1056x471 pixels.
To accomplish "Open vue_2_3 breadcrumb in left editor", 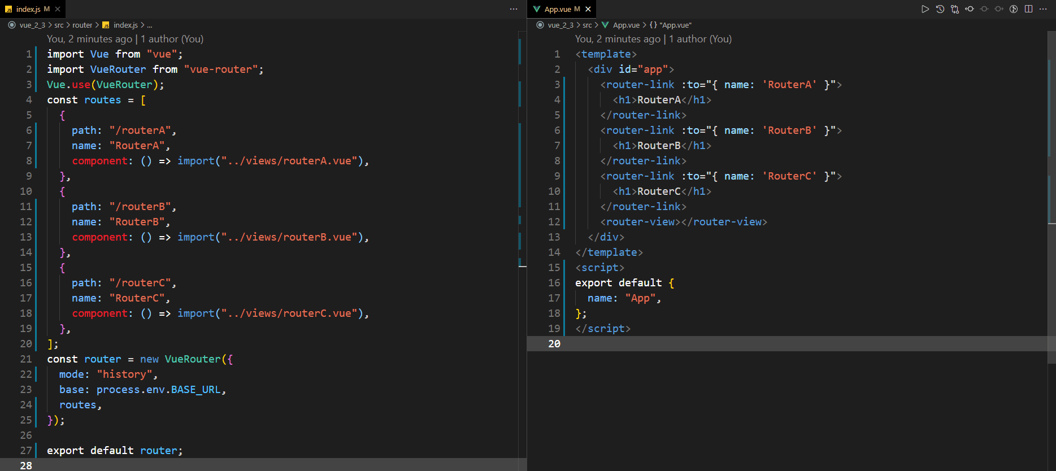I will (32, 25).
